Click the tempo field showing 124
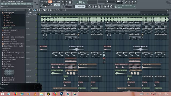 (57, 5)
